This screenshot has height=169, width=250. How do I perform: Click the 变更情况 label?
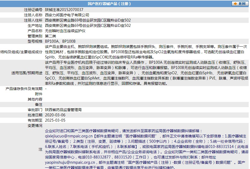pyautogui.click(x=35, y=126)
